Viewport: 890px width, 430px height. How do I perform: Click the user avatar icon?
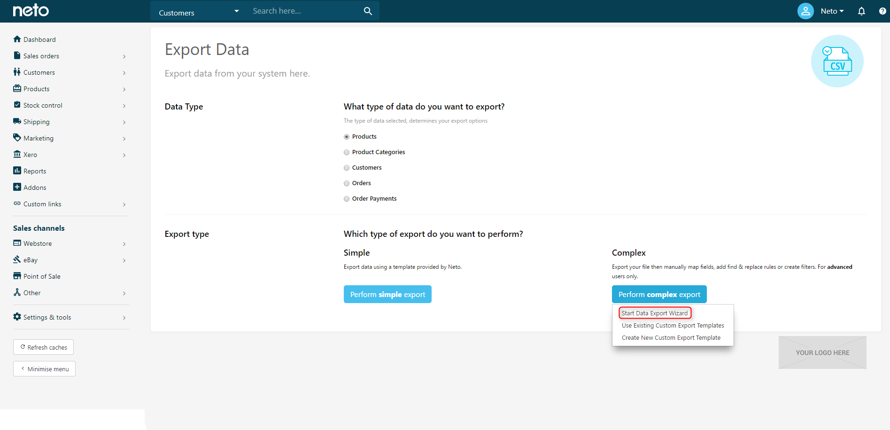pyautogui.click(x=805, y=11)
